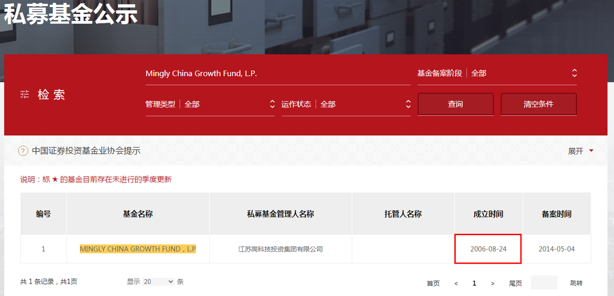This screenshot has width=614, height=296.
Task: Click the orange question-mark help icon
Action: [x=23, y=151]
